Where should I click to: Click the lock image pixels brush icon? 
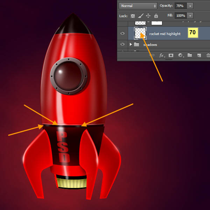coord(140,16)
